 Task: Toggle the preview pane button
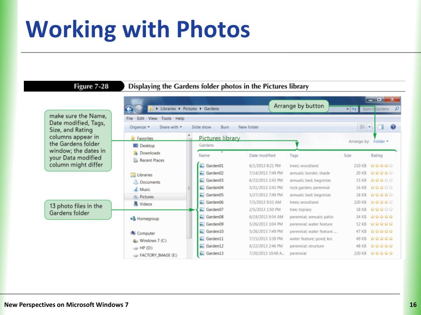coord(381,127)
